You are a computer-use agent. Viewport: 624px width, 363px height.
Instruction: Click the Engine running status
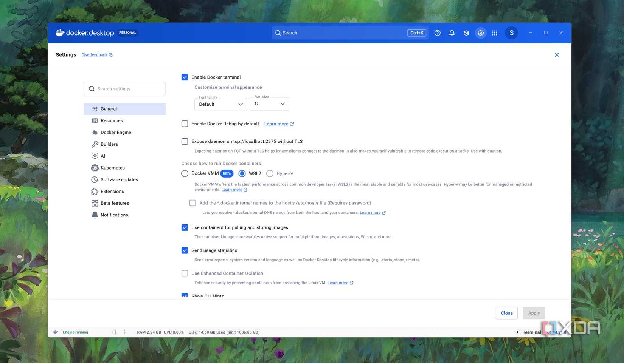[x=76, y=332]
